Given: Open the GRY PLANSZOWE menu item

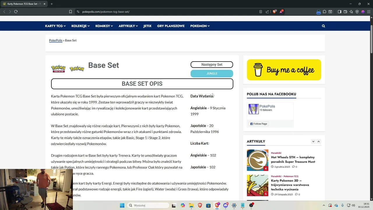Looking at the screenshot, I should [x=171, y=26].
